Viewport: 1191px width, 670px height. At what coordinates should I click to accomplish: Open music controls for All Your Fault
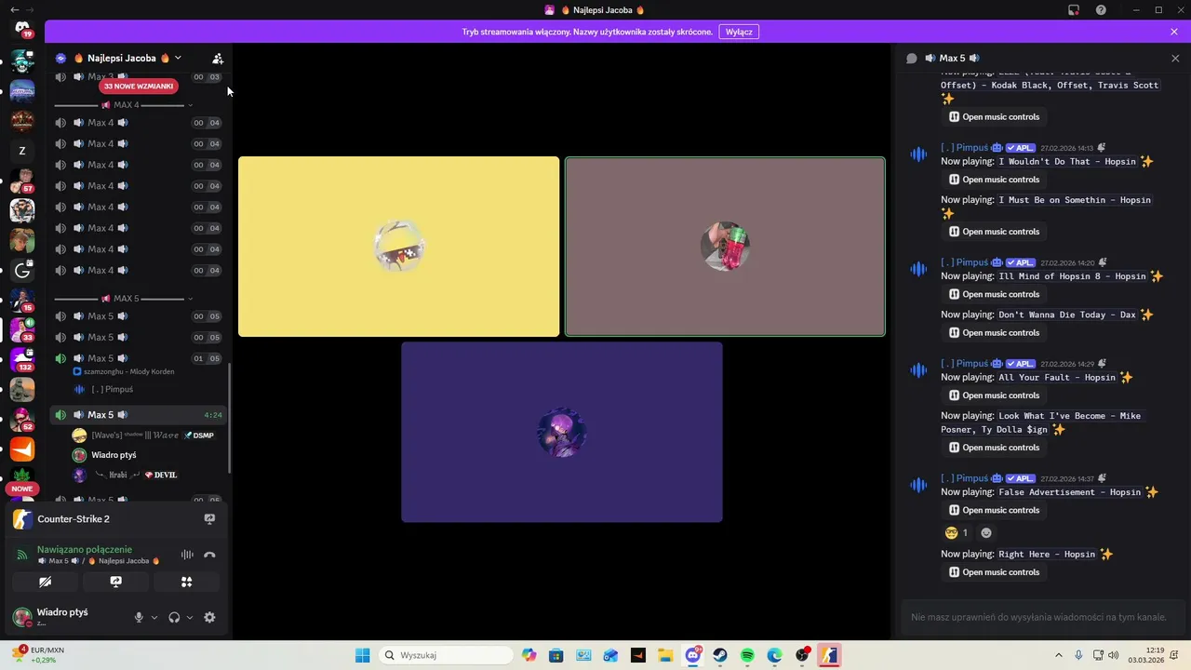pos(994,395)
